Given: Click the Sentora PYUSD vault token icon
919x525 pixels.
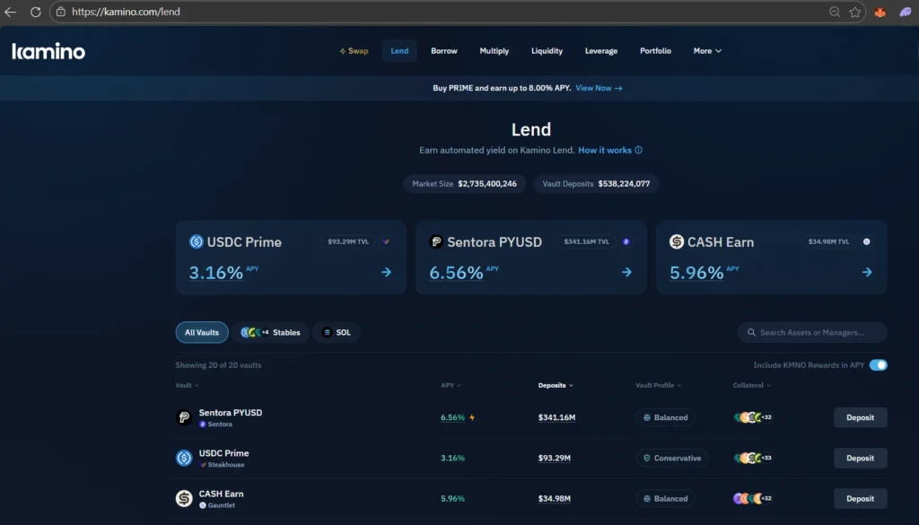Looking at the screenshot, I should tap(184, 417).
